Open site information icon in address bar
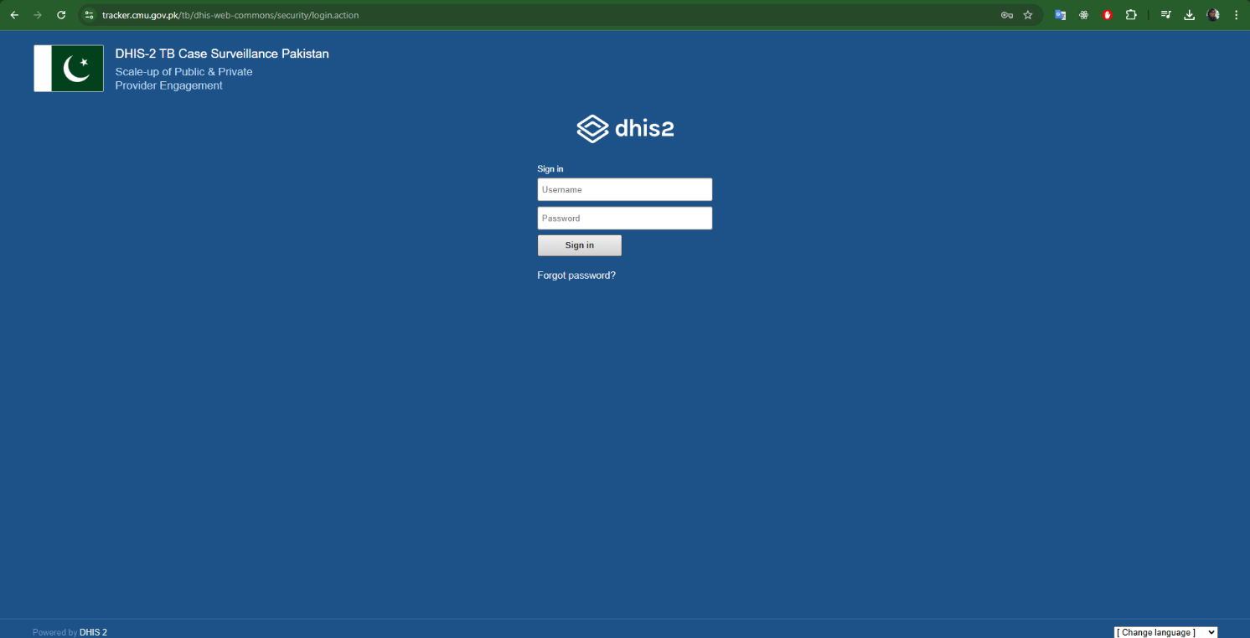The height and width of the screenshot is (638, 1250). [x=90, y=15]
